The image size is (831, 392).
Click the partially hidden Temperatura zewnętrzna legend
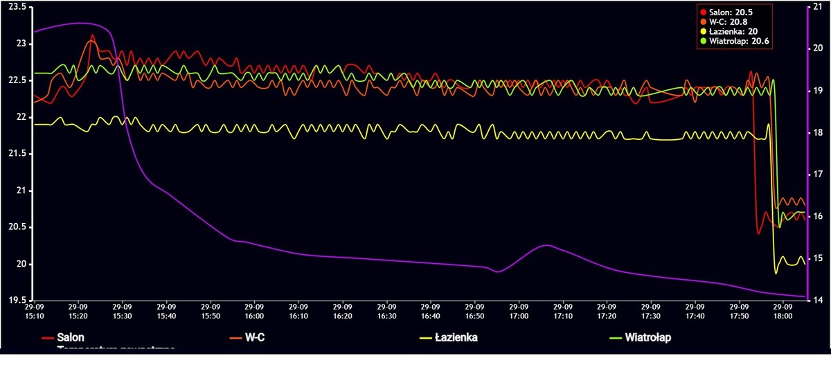tap(116, 348)
